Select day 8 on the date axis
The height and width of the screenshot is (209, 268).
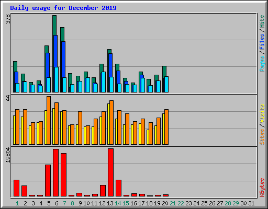[x=72, y=203]
